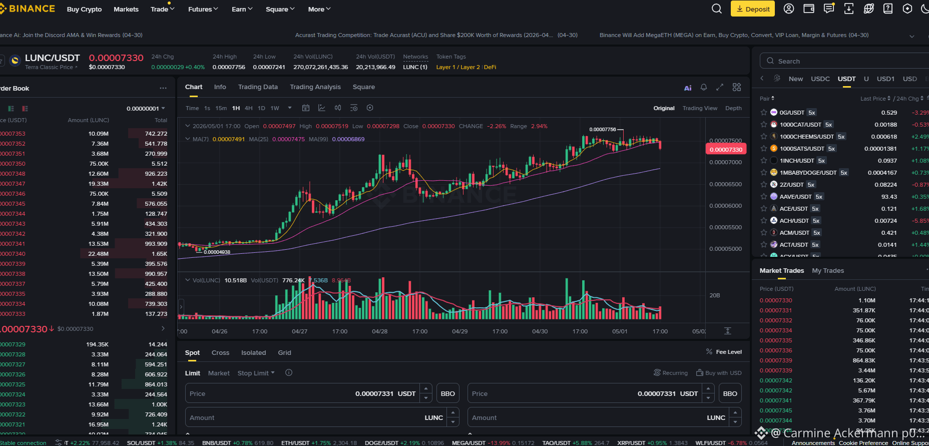Favorite the ACH/USDT pair star
Image resolution: width=929 pixels, height=446 pixels.
[764, 221]
